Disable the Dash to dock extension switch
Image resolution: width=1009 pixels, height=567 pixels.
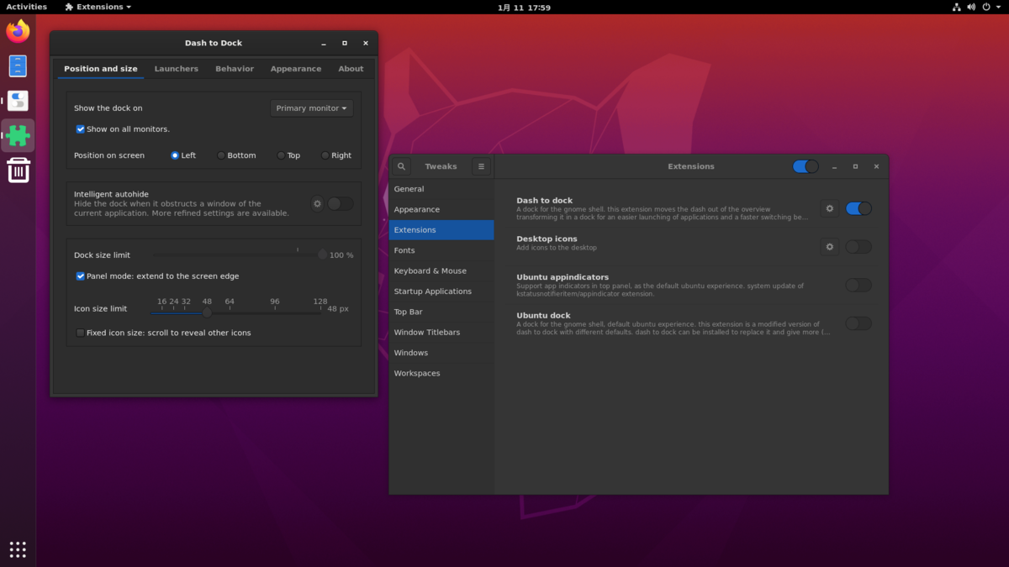(858, 208)
